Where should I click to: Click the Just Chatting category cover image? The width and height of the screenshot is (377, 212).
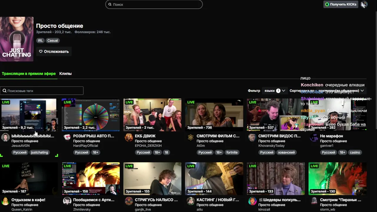coord(16,39)
